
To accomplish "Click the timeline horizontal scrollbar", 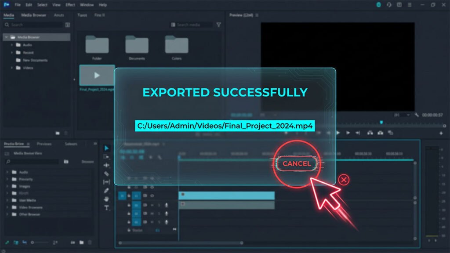I will (x=181, y=242).
